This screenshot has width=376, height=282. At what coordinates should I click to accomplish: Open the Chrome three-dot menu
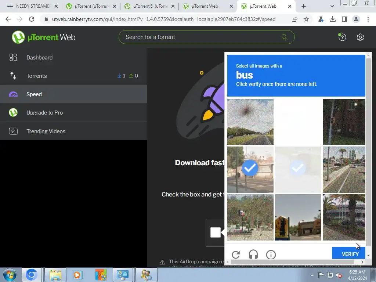pyautogui.click(x=368, y=19)
